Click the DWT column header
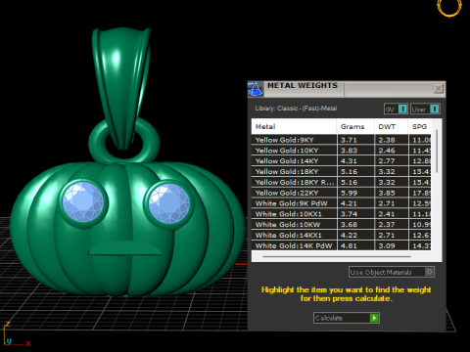Viewport: 470px width, 352px height. tap(392, 126)
